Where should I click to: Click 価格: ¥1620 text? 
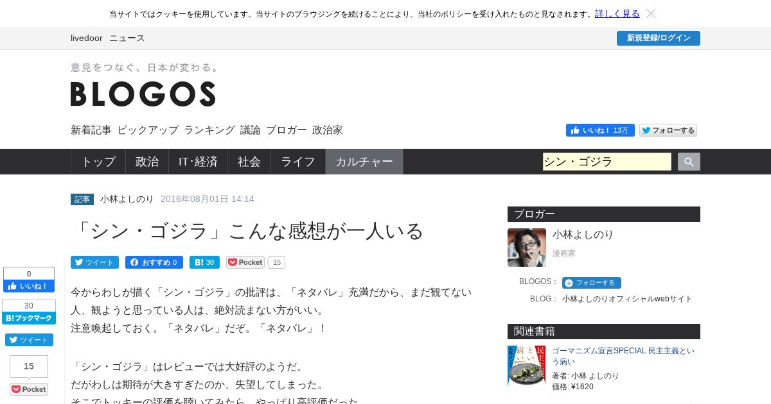(x=572, y=387)
